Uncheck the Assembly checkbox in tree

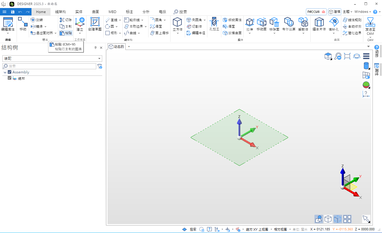point(10,72)
